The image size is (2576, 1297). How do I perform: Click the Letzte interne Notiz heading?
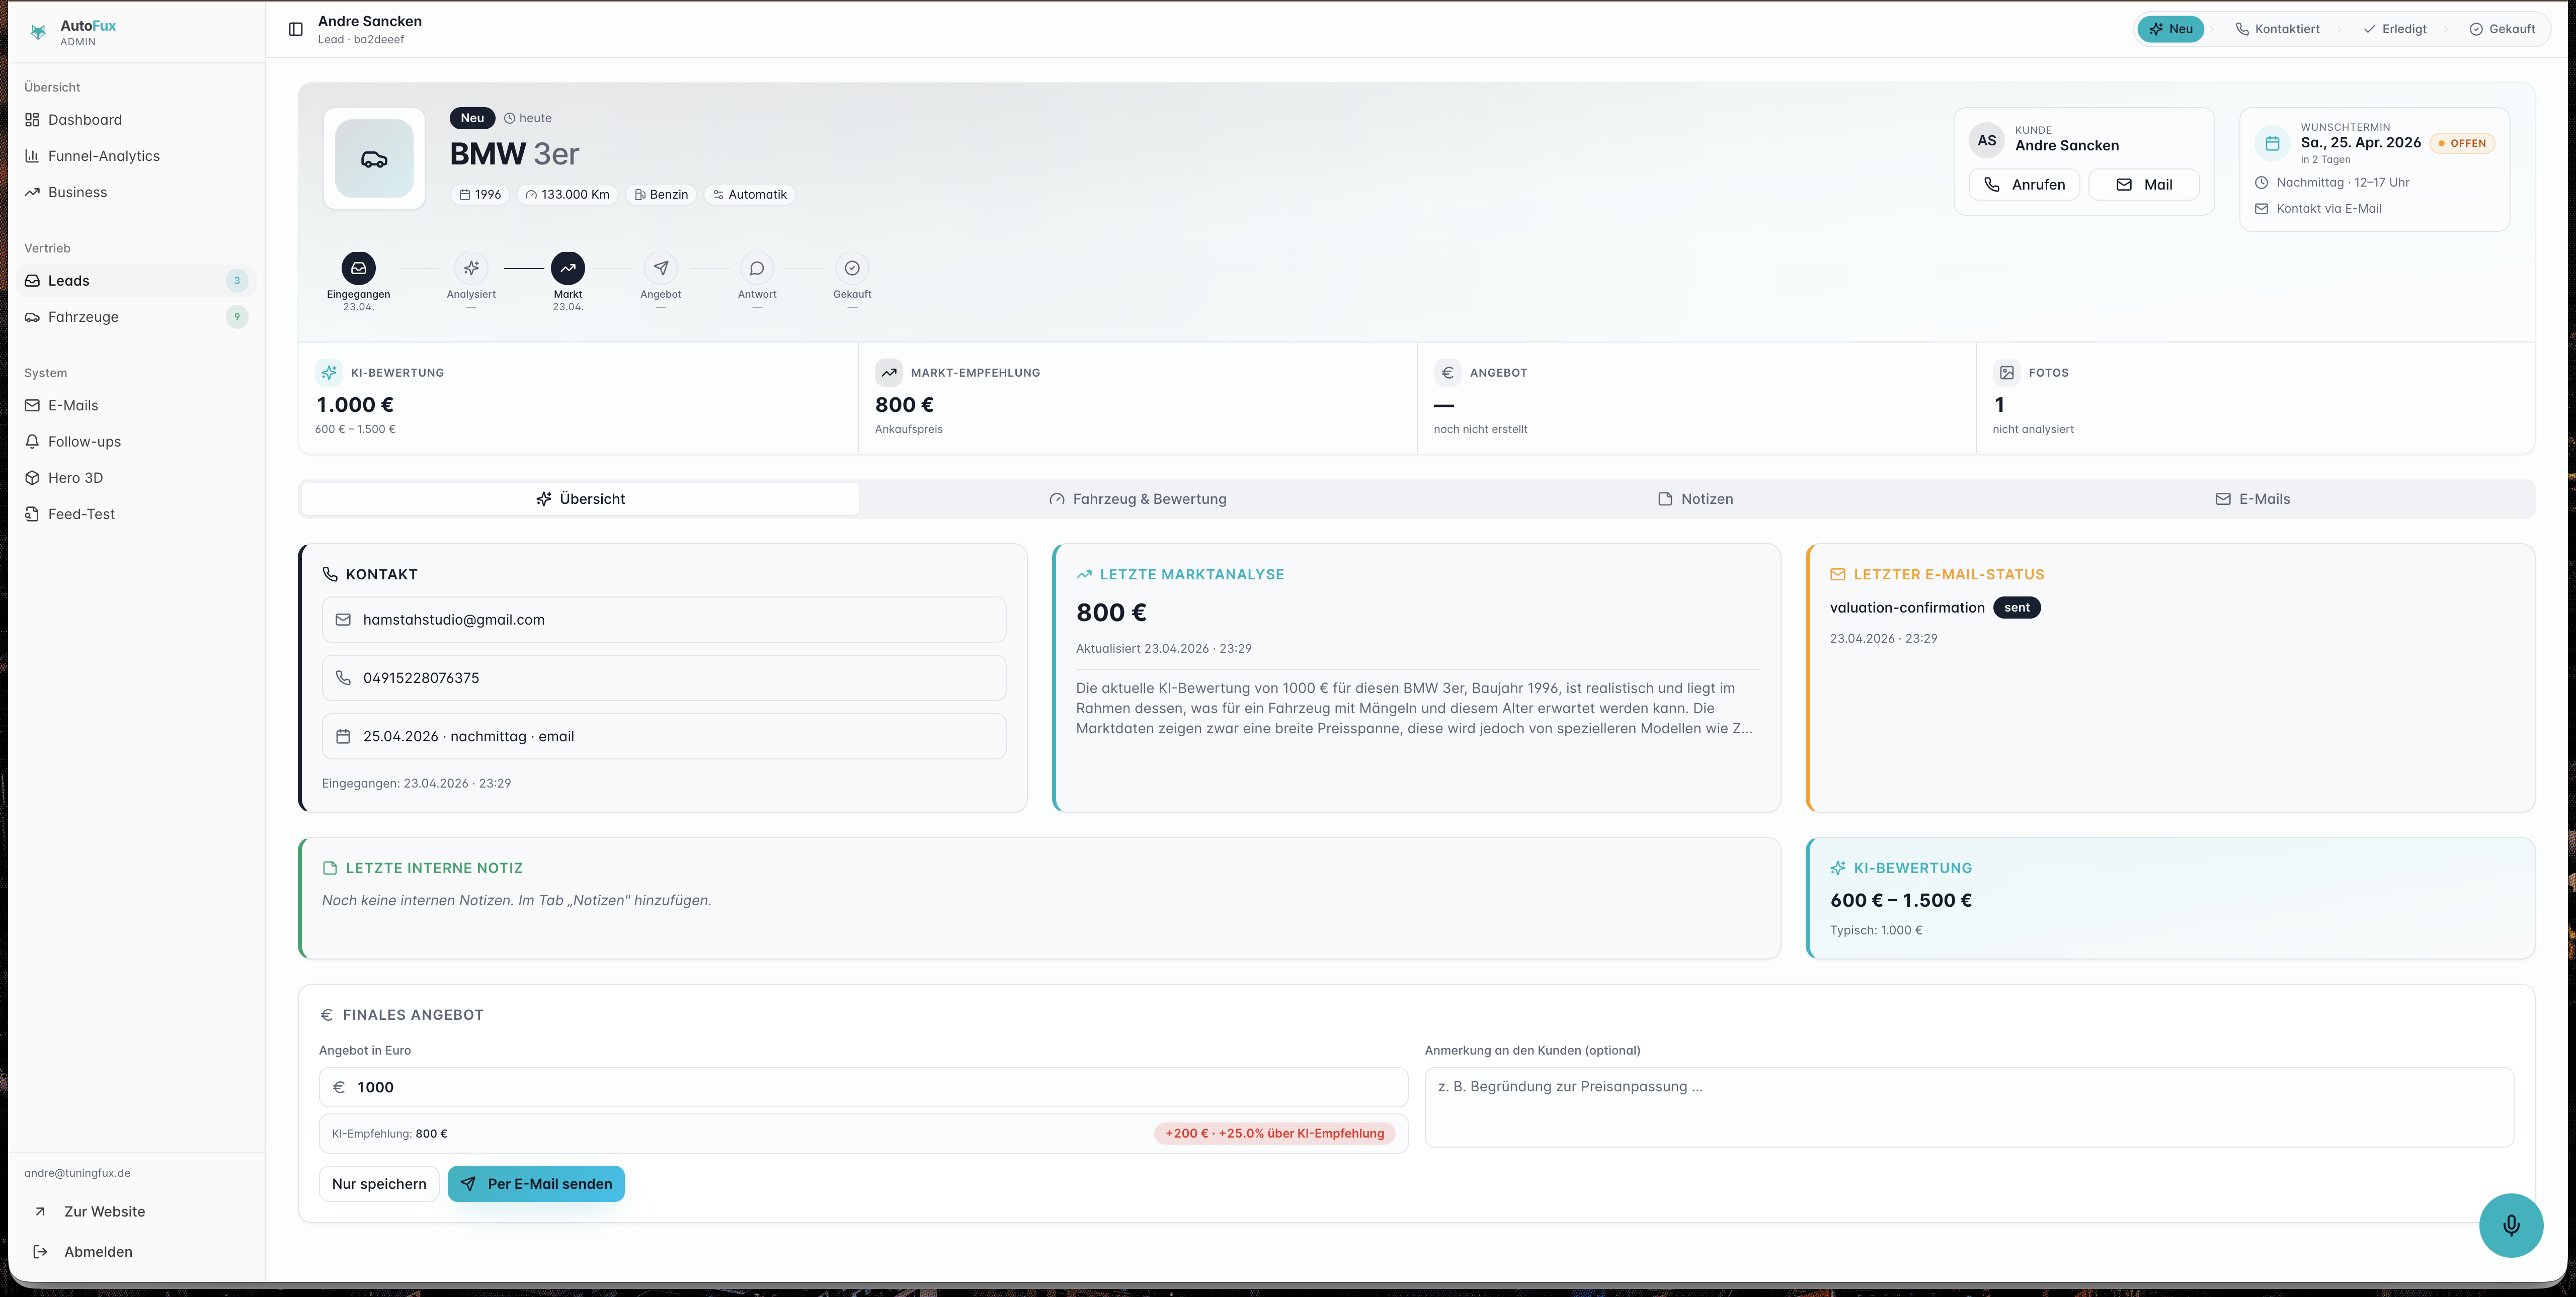pyautogui.click(x=434, y=869)
